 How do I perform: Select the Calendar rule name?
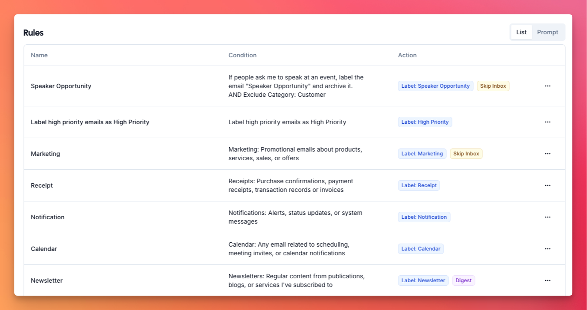(x=44, y=249)
